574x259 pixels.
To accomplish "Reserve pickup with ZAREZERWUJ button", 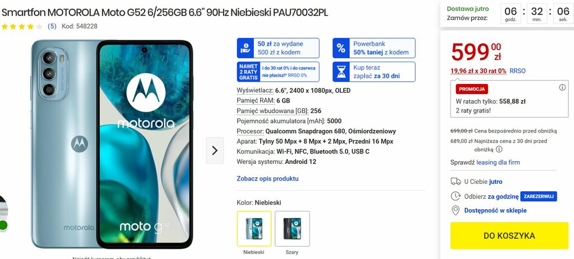I will (539, 196).
